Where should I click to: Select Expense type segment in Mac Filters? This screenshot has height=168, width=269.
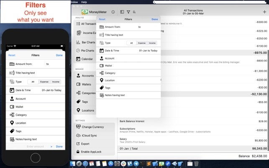142,43
